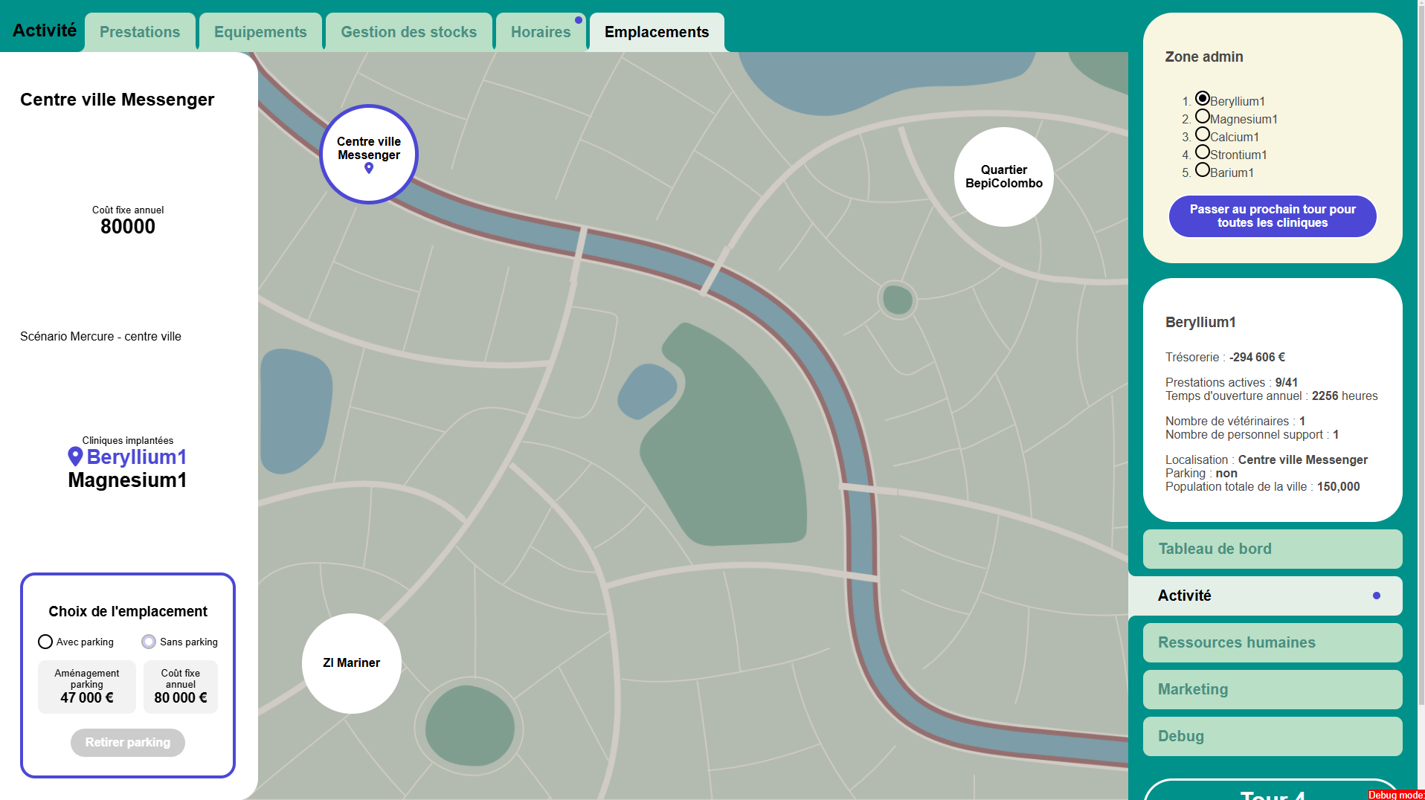Image resolution: width=1425 pixels, height=800 pixels.
Task: Select the Quartier BepiColombo map location
Action: pos(1003,177)
